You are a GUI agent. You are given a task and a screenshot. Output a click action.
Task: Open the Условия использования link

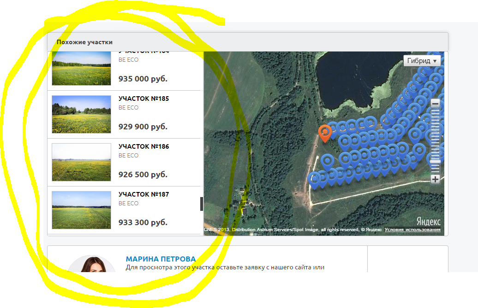click(412, 230)
